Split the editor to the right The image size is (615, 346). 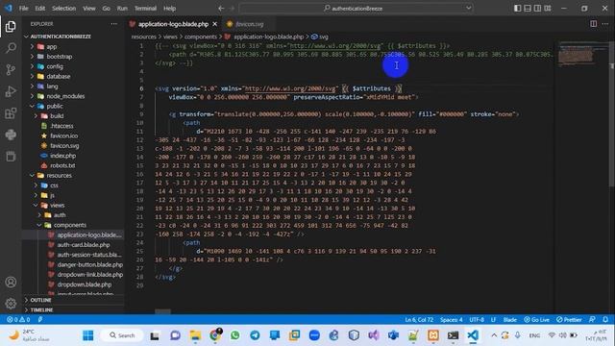pos(594,24)
